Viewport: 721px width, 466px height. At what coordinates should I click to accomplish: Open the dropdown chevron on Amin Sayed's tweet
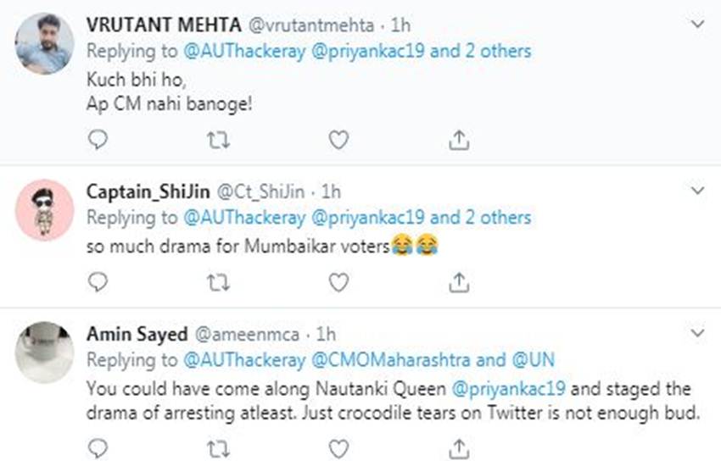697,332
